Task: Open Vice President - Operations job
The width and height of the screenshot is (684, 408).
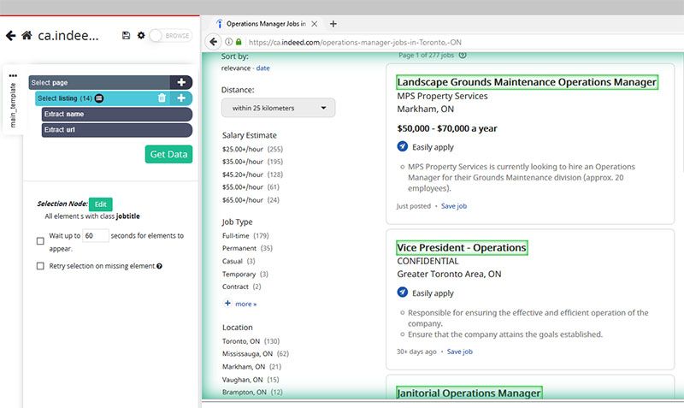Action: (x=462, y=247)
